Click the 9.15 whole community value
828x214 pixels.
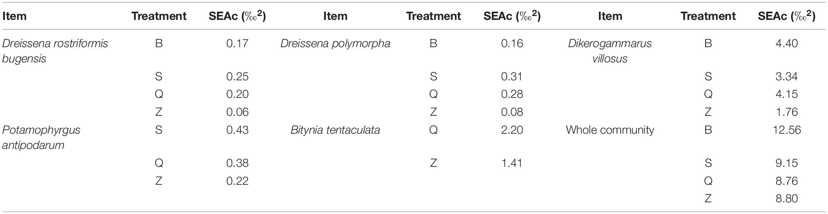787,163
